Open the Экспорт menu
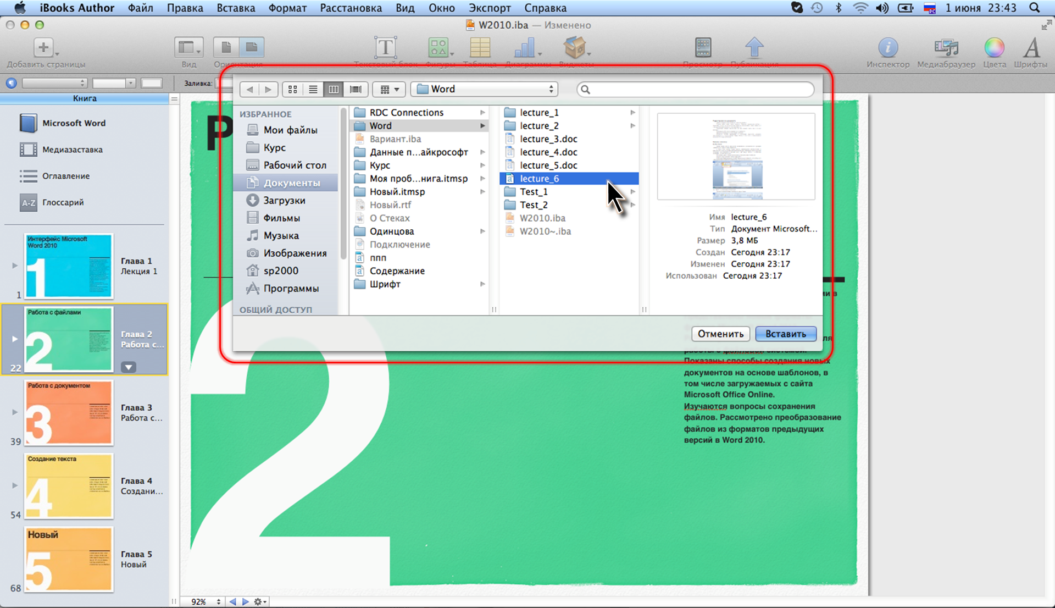The image size is (1055, 608). (x=490, y=8)
